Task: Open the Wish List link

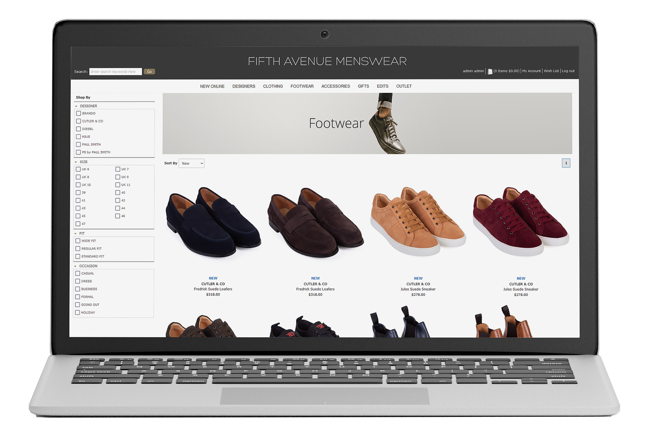Action: click(x=551, y=71)
